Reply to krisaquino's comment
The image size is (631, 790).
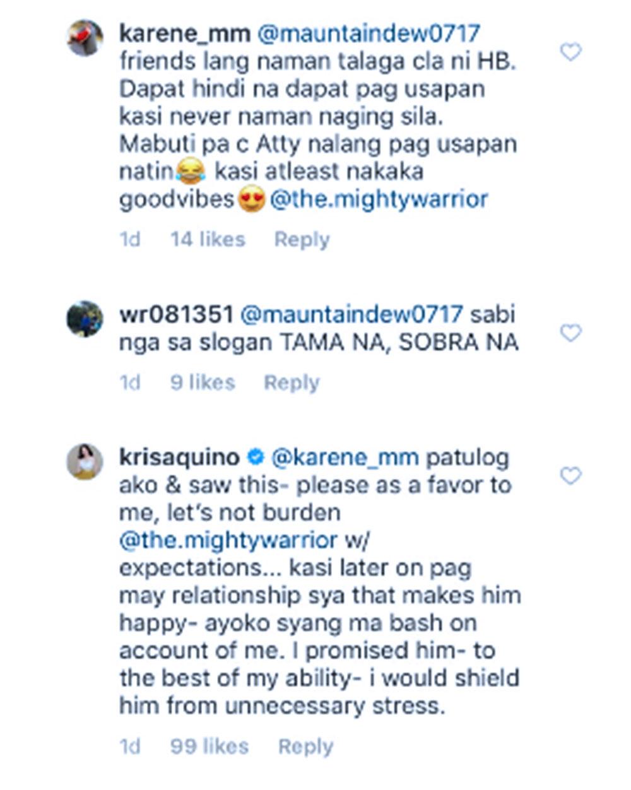click(305, 747)
